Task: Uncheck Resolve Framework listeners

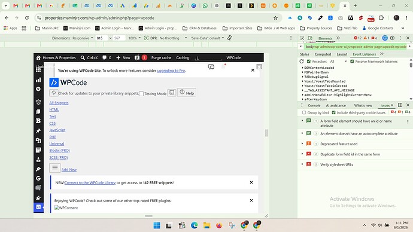Action: tap(352, 61)
